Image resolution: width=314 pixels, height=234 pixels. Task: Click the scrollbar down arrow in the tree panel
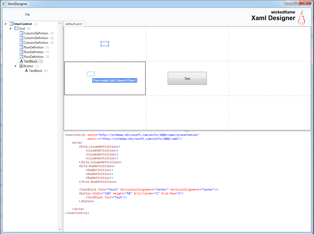[x=60, y=230]
